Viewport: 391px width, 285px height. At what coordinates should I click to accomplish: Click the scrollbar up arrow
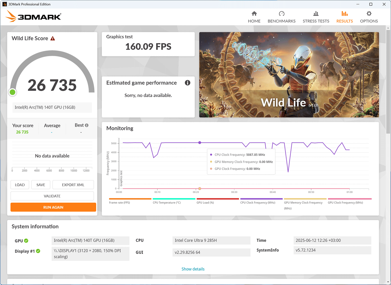(388, 28)
